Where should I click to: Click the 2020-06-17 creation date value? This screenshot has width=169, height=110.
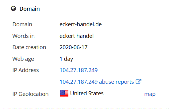point(74,47)
